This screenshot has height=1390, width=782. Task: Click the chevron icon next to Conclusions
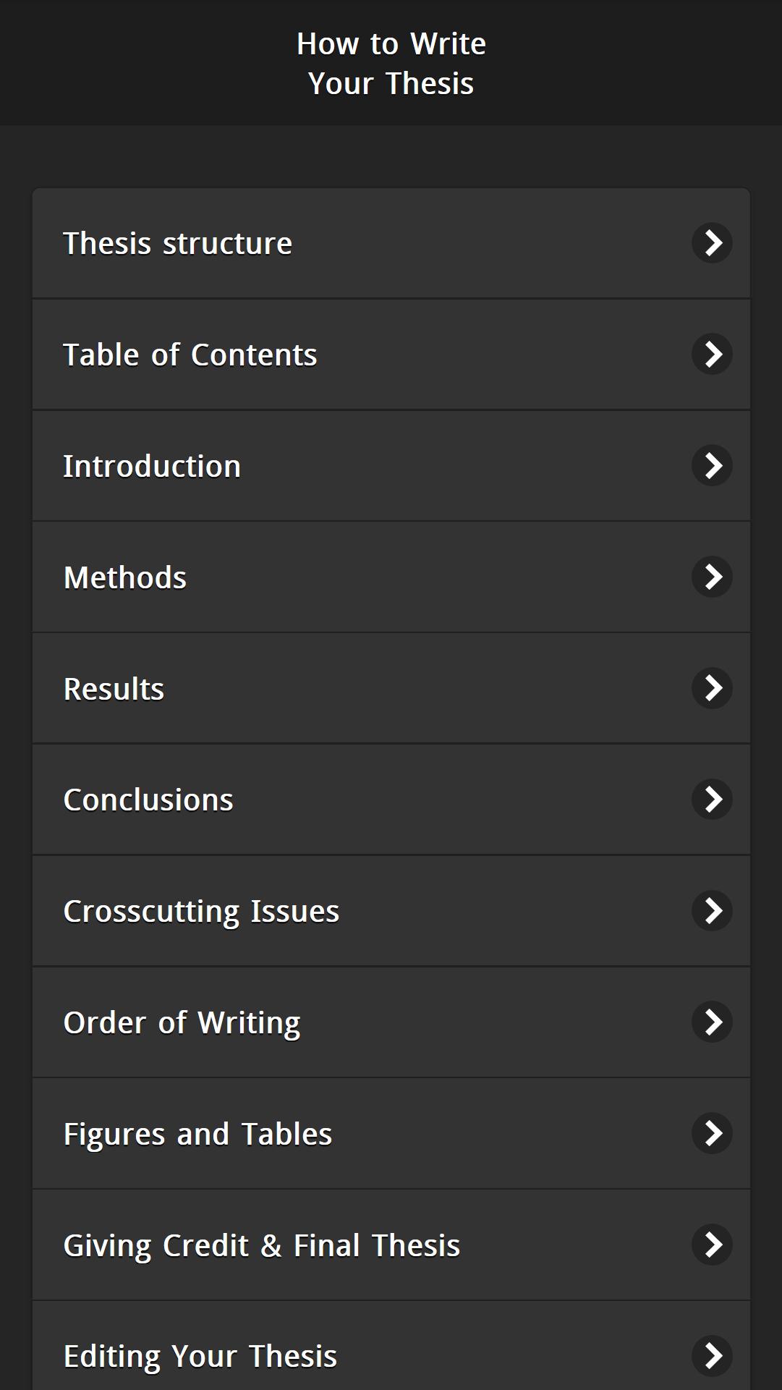click(x=713, y=800)
